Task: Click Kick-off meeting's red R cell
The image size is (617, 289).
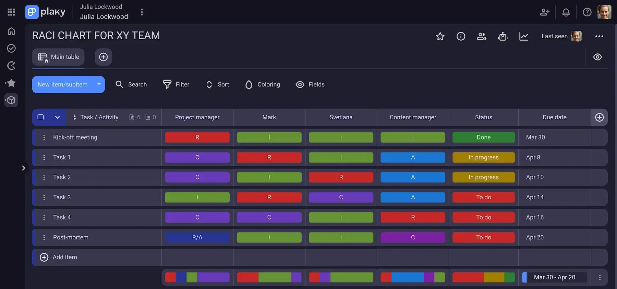Action: coord(197,137)
